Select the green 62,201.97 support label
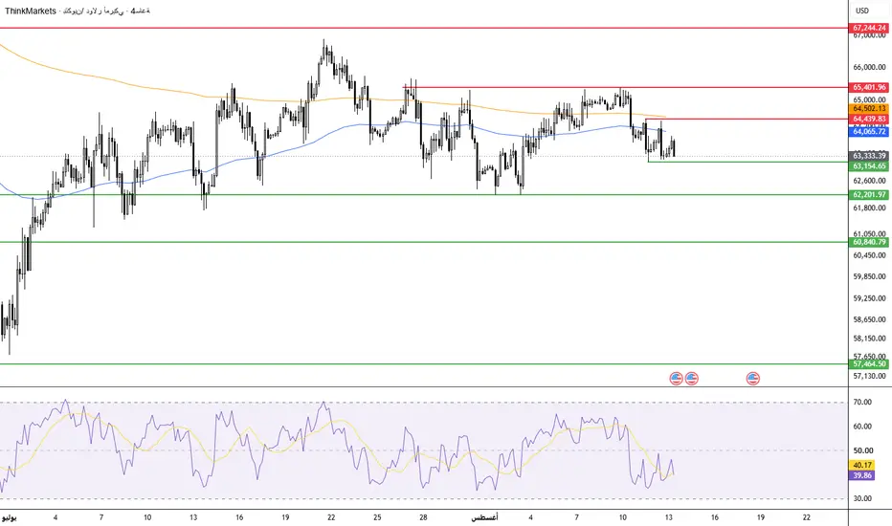 pyautogui.click(x=870, y=194)
